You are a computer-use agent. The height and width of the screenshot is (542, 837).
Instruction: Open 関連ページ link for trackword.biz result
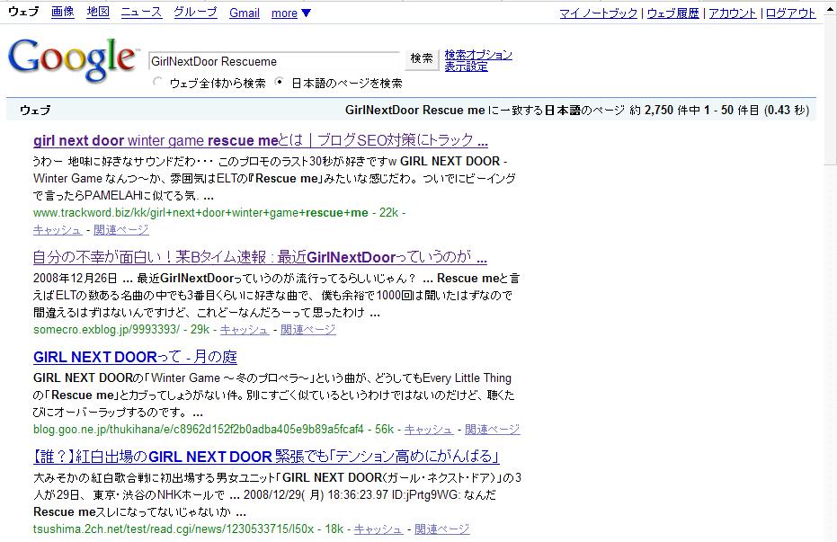[121, 230]
